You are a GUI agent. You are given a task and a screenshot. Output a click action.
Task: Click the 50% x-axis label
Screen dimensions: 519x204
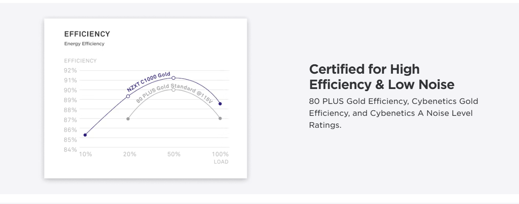174,154
